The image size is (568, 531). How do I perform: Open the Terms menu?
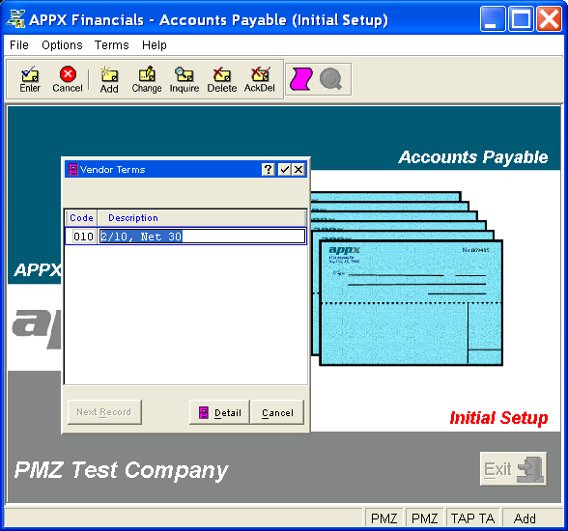pyautogui.click(x=112, y=45)
